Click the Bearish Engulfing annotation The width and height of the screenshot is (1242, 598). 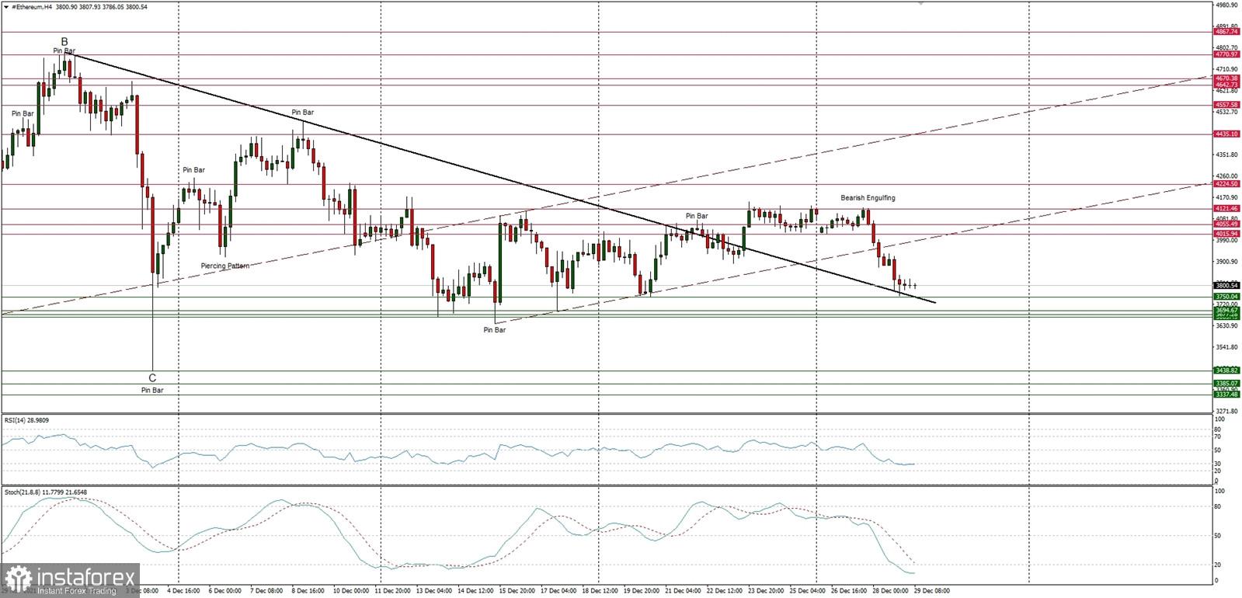(868, 198)
